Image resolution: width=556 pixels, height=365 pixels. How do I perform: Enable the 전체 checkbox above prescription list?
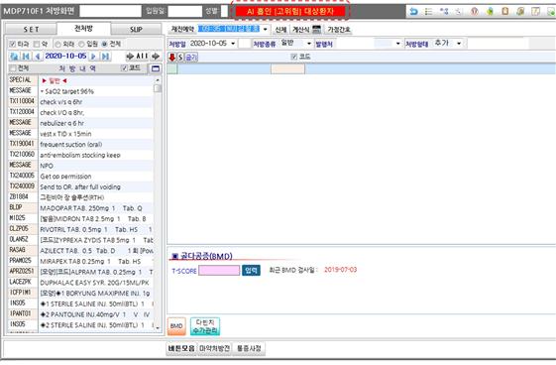tap(13, 68)
